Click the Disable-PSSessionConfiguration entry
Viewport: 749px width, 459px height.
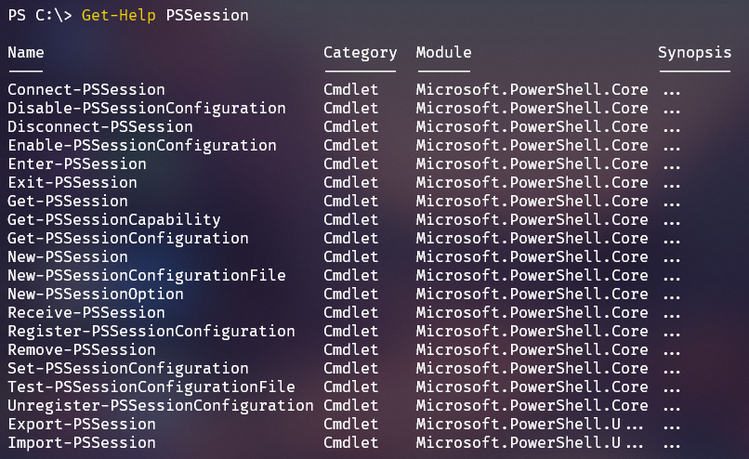pos(147,109)
